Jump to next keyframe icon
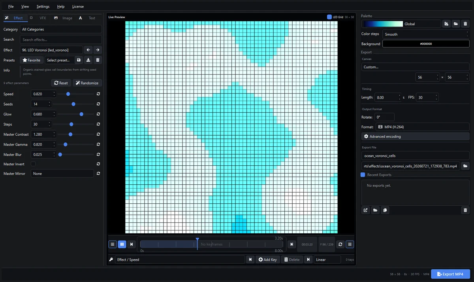This screenshot has height=282, width=474. tap(309, 259)
